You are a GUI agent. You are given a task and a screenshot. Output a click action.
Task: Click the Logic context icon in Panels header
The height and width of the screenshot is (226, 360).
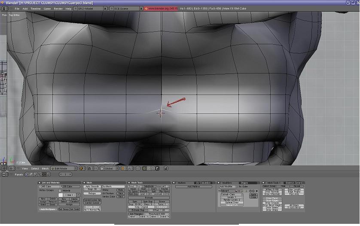click(27, 174)
